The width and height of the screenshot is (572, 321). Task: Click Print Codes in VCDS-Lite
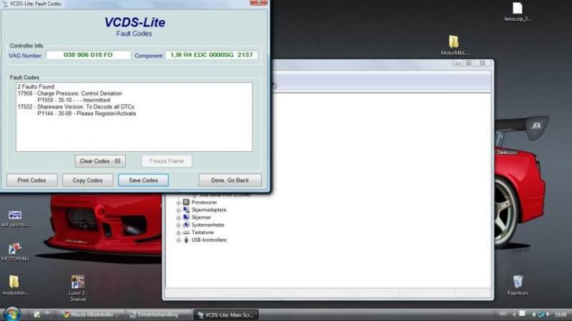point(31,180)
